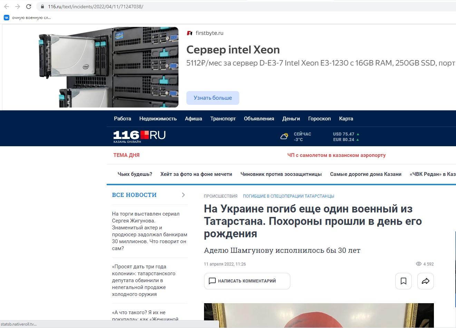The height and width of the screenshot is (328, 456).
Task: Click the 4 592 views counter
Action: [428, 264]
